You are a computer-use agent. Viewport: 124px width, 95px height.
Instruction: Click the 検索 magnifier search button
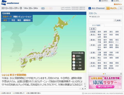118,20
